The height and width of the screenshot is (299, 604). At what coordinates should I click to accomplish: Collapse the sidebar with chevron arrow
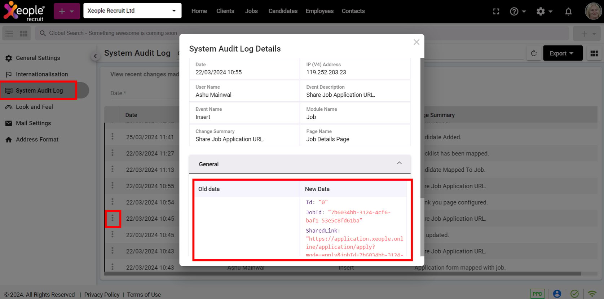click(x=95, y=56)
